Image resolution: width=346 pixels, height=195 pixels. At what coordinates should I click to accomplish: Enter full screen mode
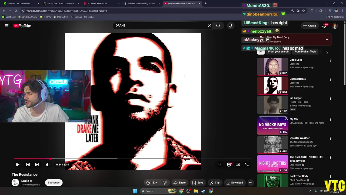[x=247, y=164]
